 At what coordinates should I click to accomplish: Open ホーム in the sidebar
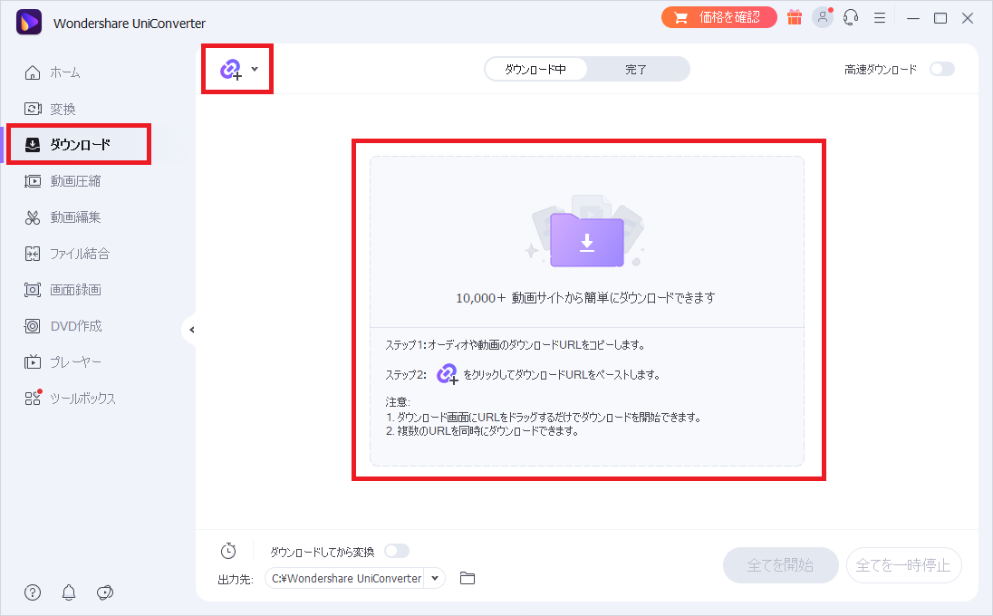(65, 72)
